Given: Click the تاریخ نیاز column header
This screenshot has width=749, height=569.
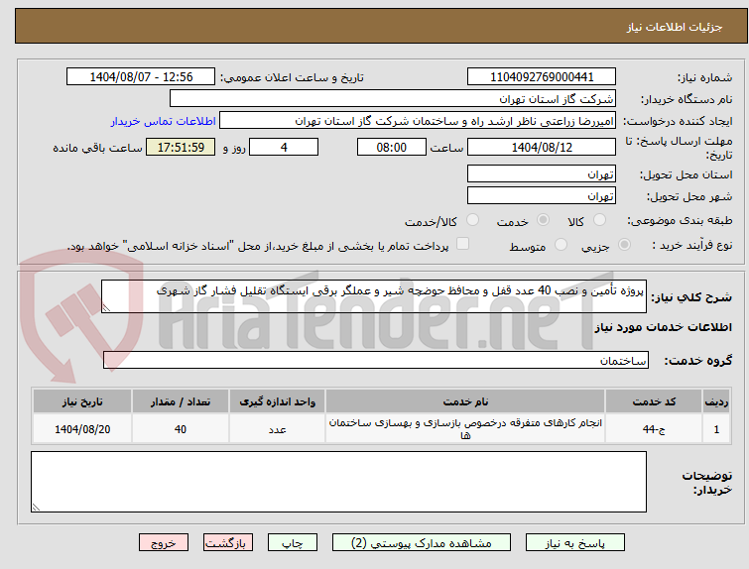Looking at the screenshot, I should coord(82,401).
